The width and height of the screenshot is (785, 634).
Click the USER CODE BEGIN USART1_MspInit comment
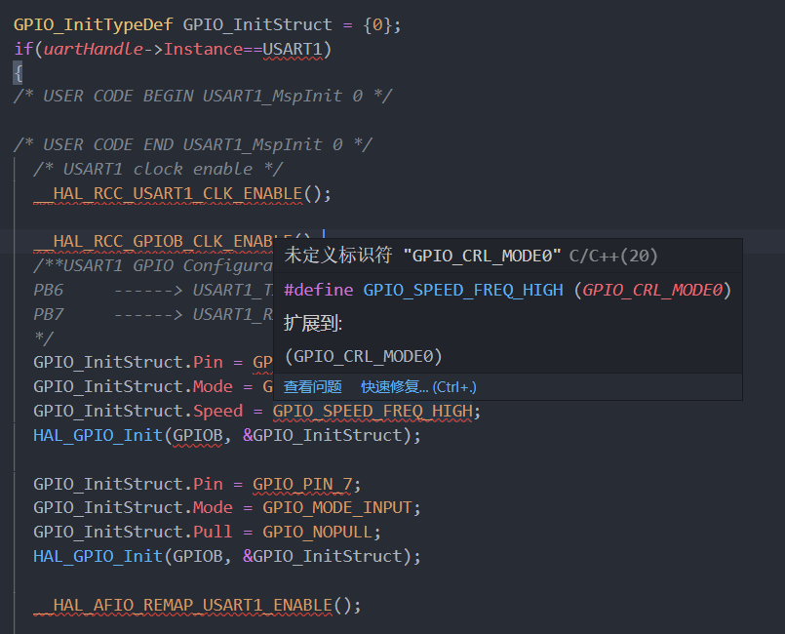(203, 96)
